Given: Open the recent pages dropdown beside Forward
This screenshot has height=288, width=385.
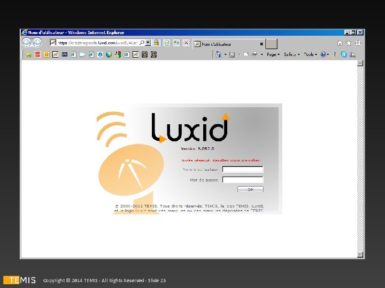Looking at the screenshot, I should click(45, 43).
